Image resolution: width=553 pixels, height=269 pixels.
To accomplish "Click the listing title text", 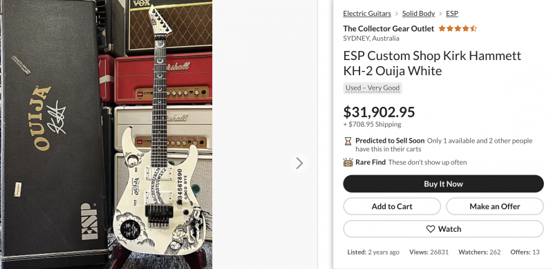I will pos(432,63).
